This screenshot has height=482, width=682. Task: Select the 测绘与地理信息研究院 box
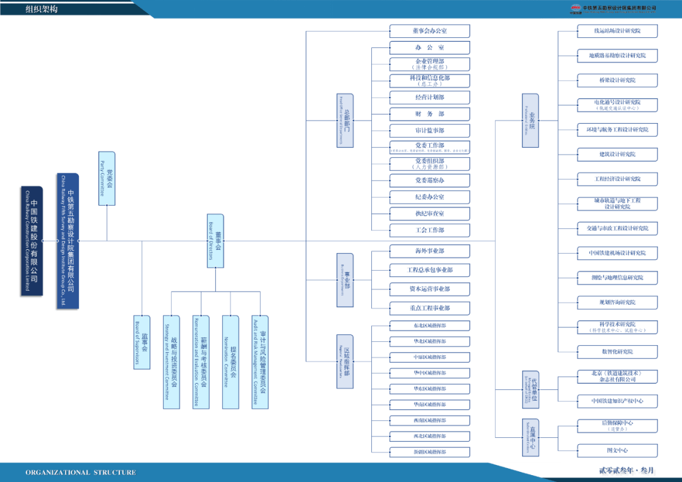click(617, 278)
